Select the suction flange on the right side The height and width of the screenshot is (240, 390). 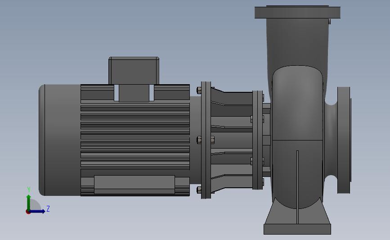tap(344, 140)
